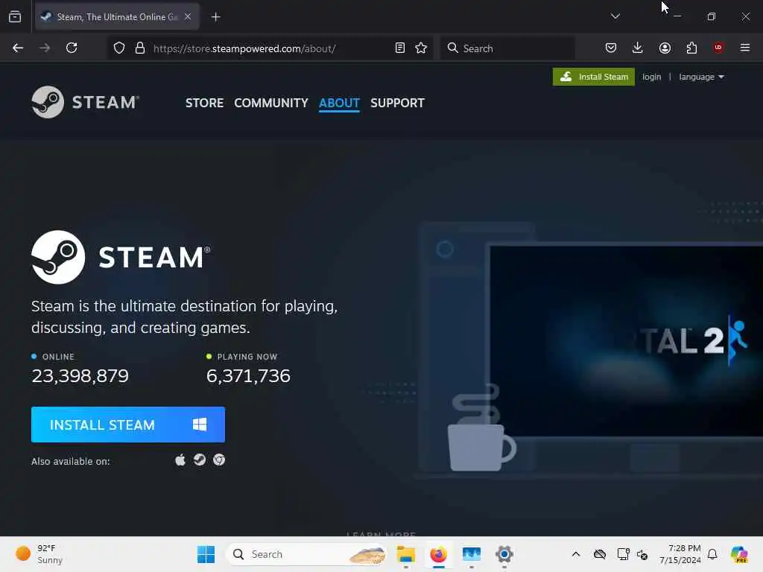Image resolution: width=763 pixels, height=572 pixels.
Task: Open the cloud sync tray icon
Action: click(600, 554)
